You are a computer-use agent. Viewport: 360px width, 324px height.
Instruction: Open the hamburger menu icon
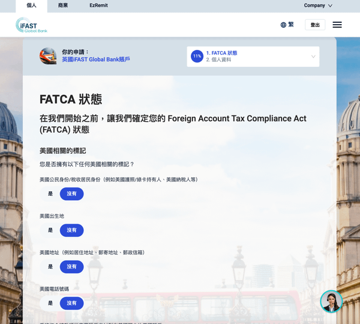337,25
